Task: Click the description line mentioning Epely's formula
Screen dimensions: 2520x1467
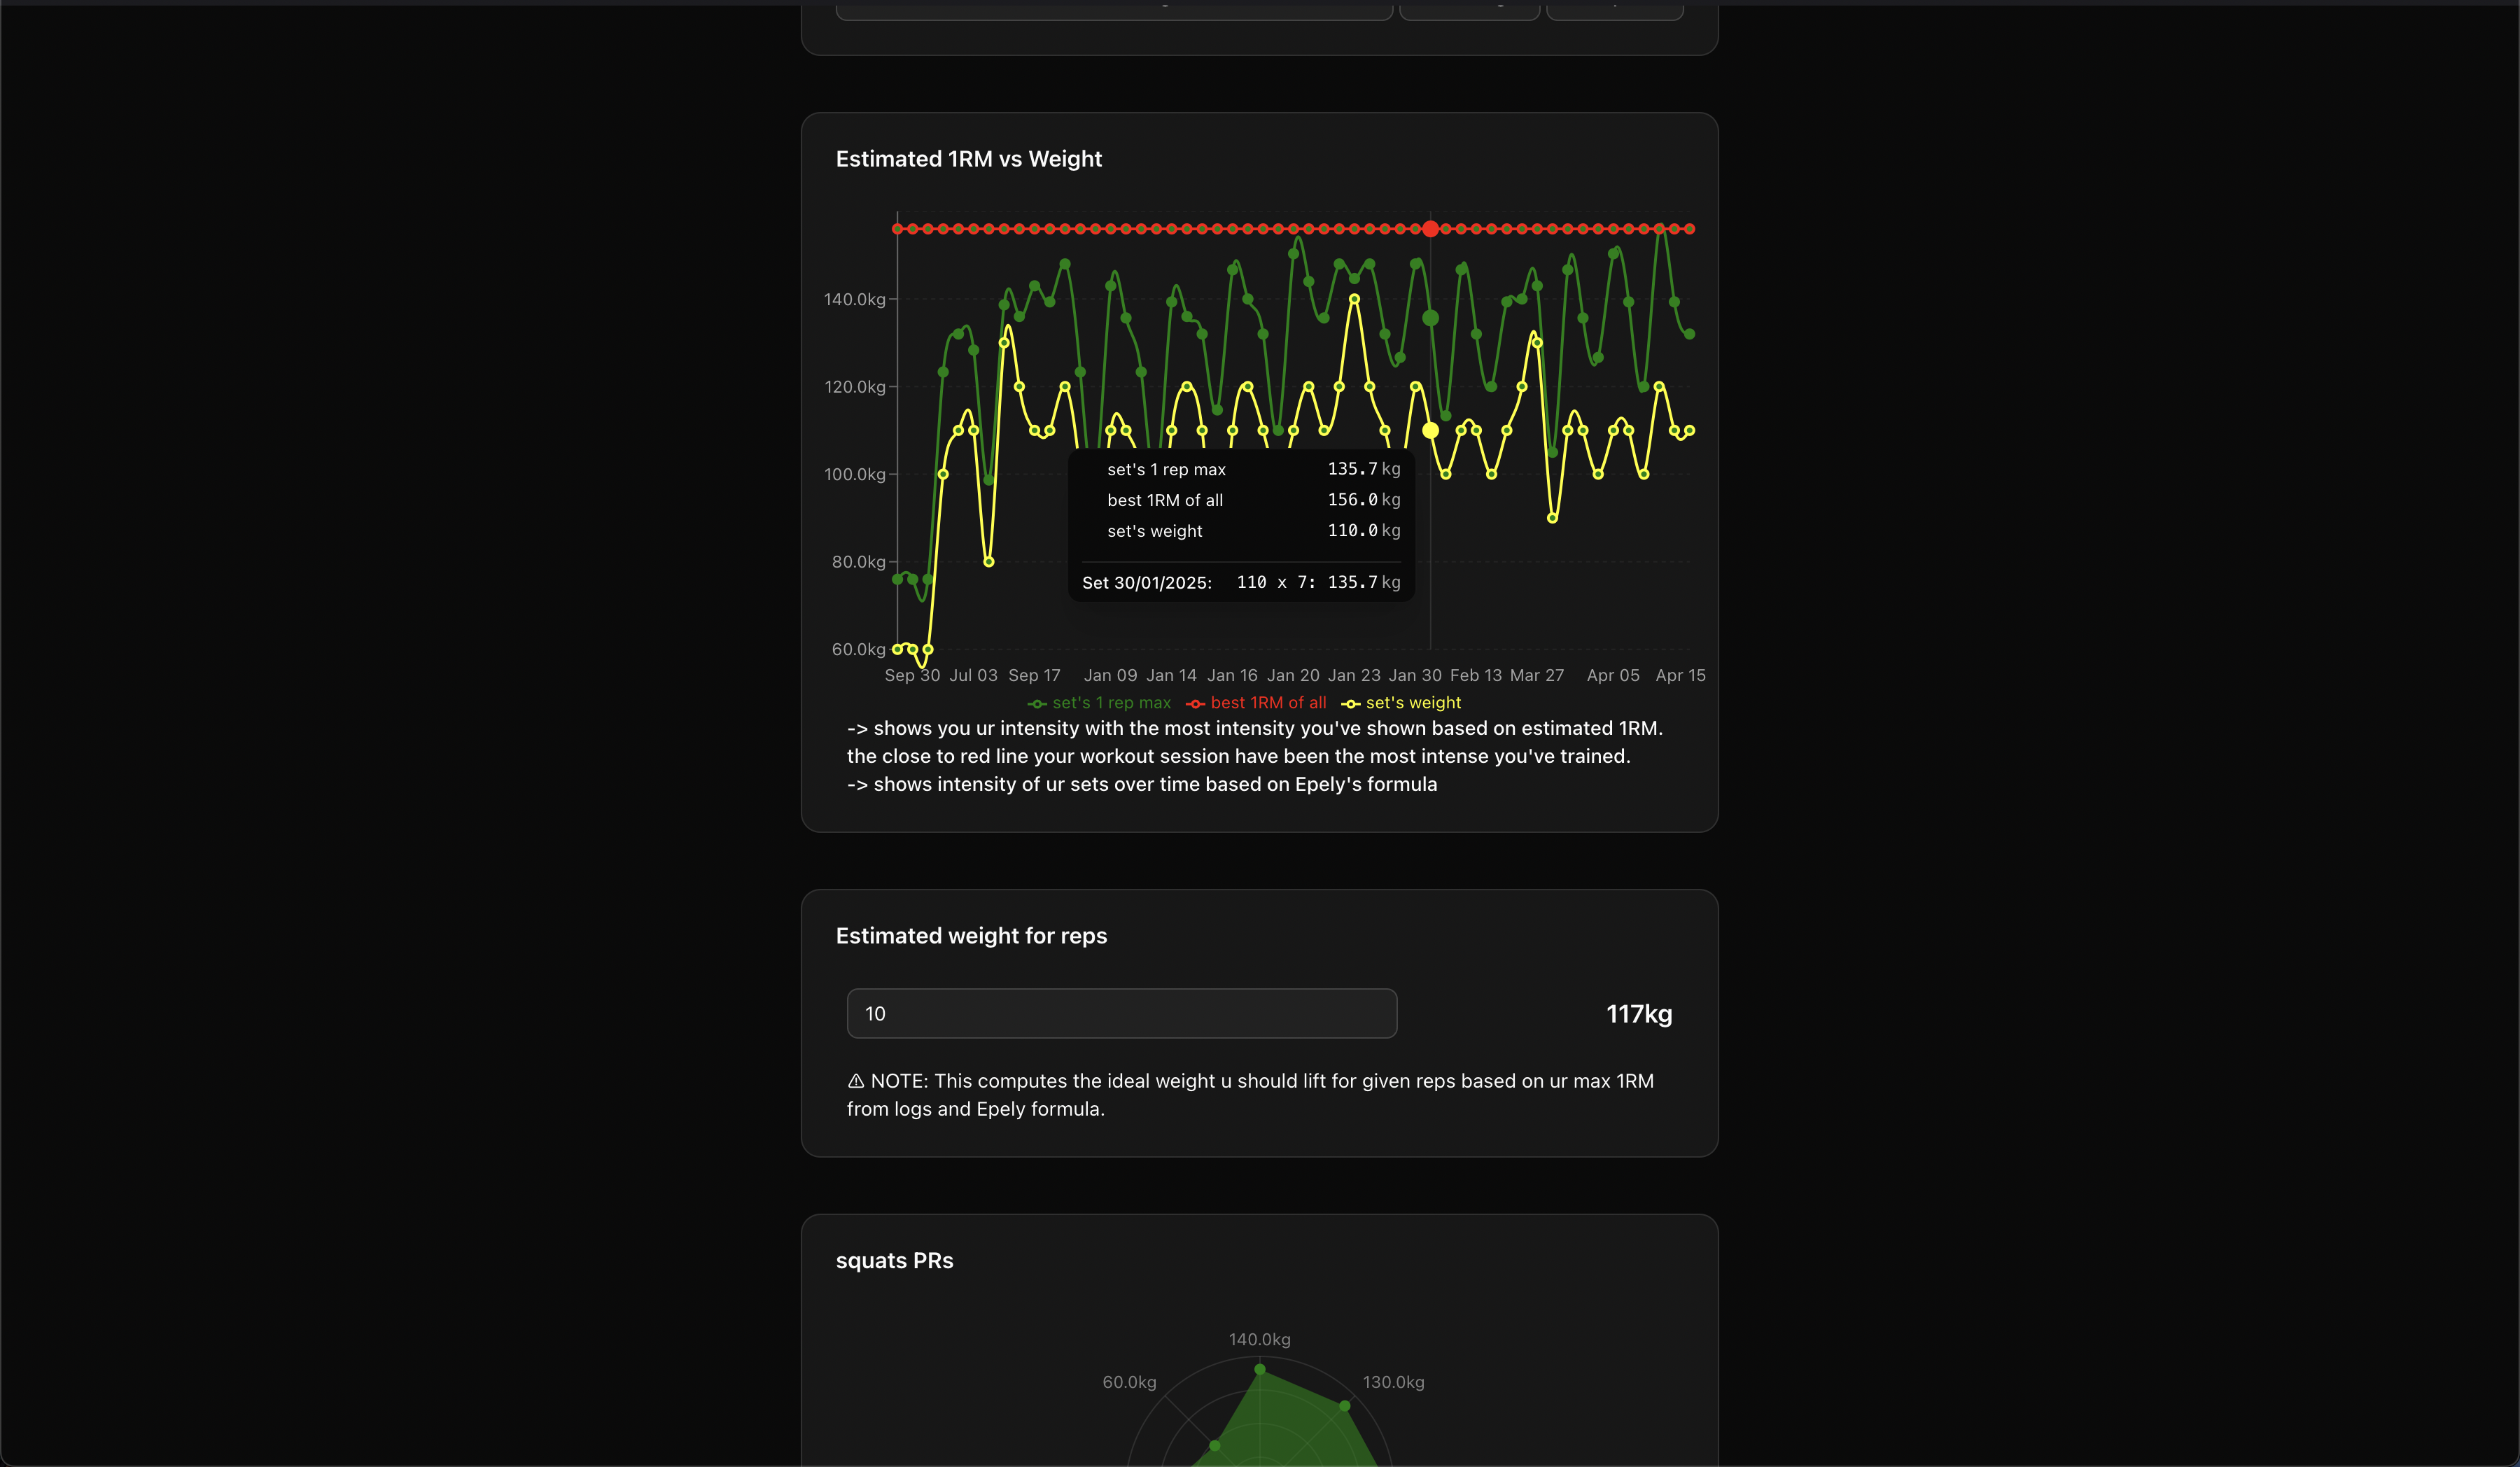Action: (x=1142, y=784)
